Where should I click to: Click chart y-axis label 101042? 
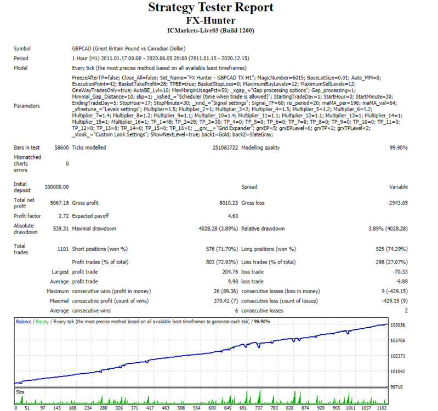click(397, 372)
